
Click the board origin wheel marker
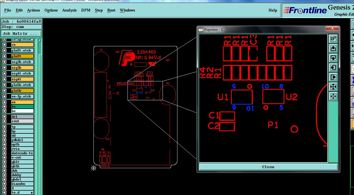(x=94, y=168)
